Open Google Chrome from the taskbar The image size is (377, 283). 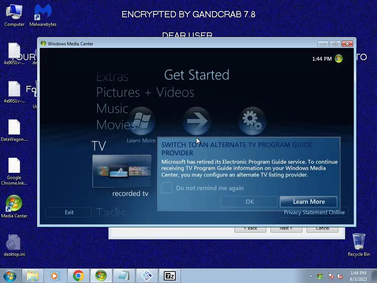pyautogui.click(x=78, y=276)
